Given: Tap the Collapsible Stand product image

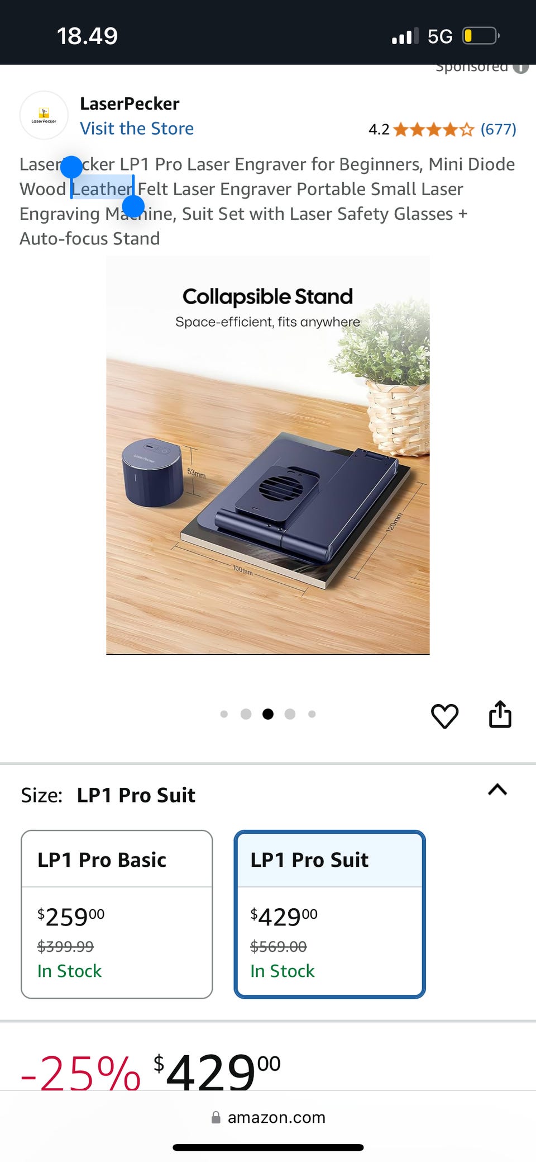Looking at the screenshot, I should (268, 455).
